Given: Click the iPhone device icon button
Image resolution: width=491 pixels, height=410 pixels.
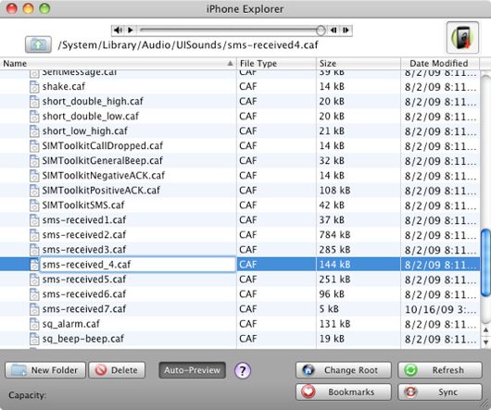Looking at the screenshot, I should [462, 38].
